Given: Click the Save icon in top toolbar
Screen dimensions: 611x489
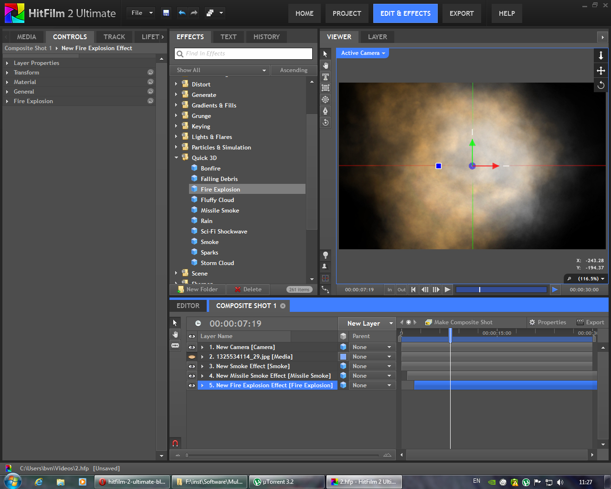Looking at the screenshot, I should point(166,13).
